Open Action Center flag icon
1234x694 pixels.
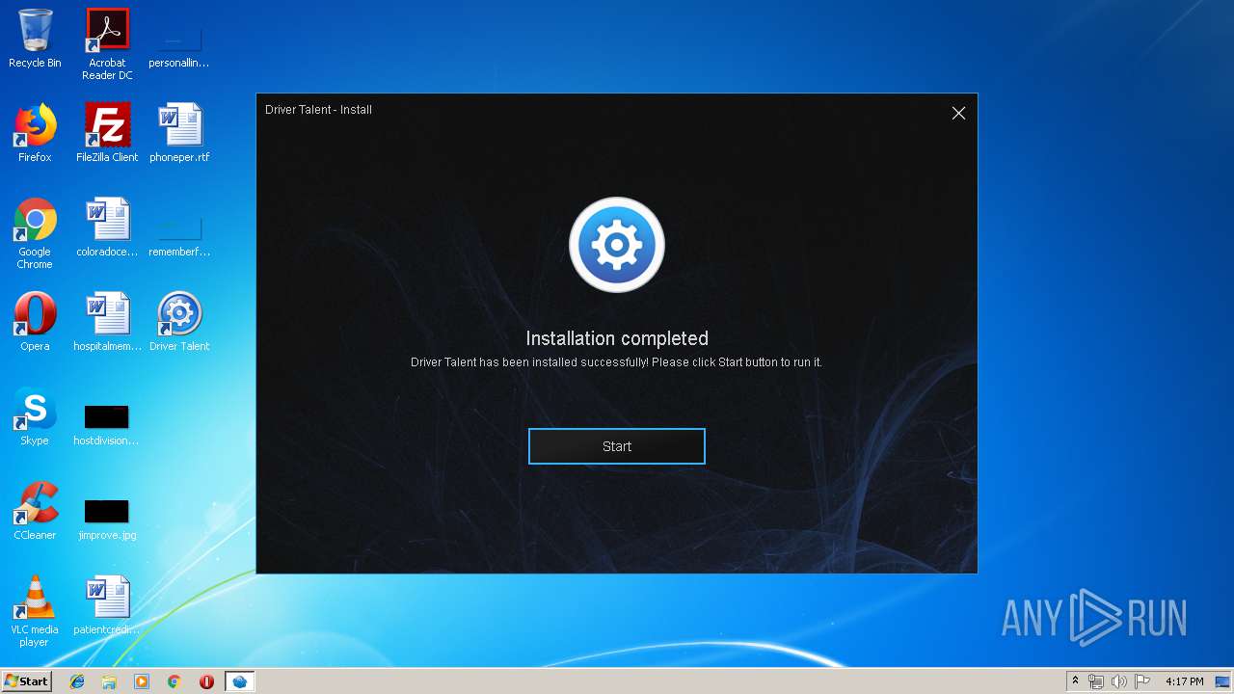pyautogui.click(x=1142, y=681)
